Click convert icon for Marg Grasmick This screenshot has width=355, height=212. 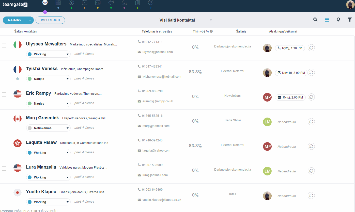tap(311, 122)
